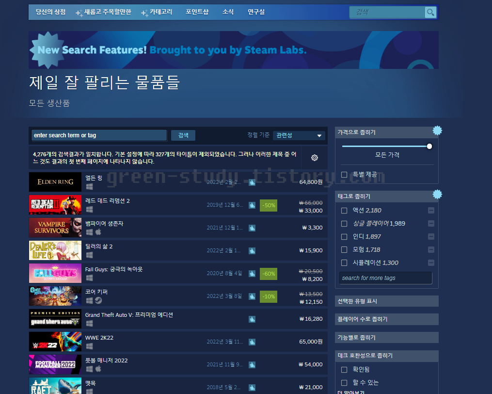Open the 엘든 링 game listing
Screen dimensions: 492x394
[178, 182]
